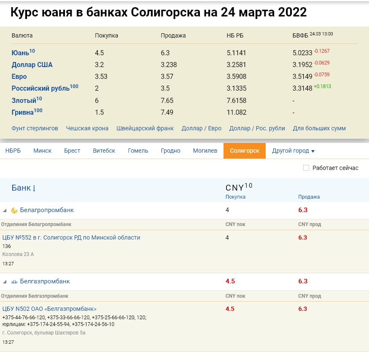The width and height of the screenshot is (369, 353).
Task: Open ЦБУ №552 Солигорск branch link
Action: [71, 237]
